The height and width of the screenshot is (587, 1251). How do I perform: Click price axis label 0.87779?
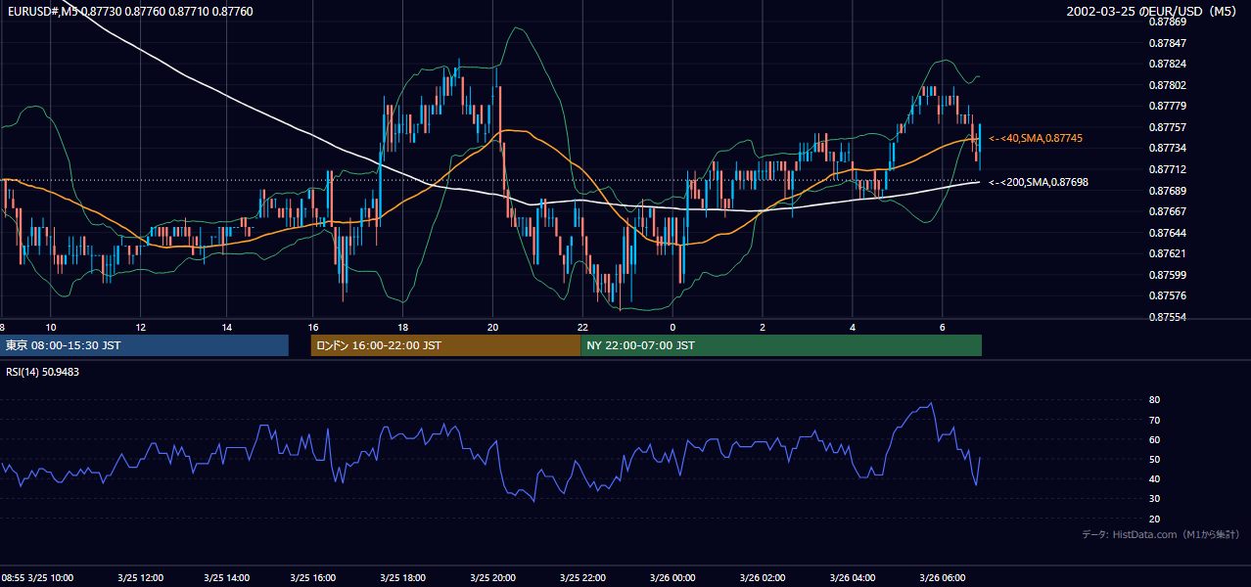pos(1167,106)
